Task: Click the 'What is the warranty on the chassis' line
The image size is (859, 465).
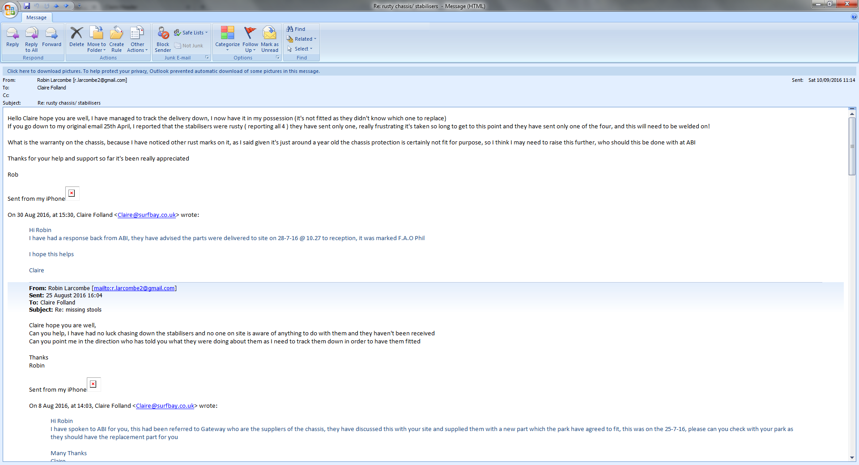Action: pos(352,143)
